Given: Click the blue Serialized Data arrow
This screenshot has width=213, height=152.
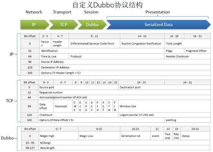Looking at the screenshot, I should click(159, 25).
